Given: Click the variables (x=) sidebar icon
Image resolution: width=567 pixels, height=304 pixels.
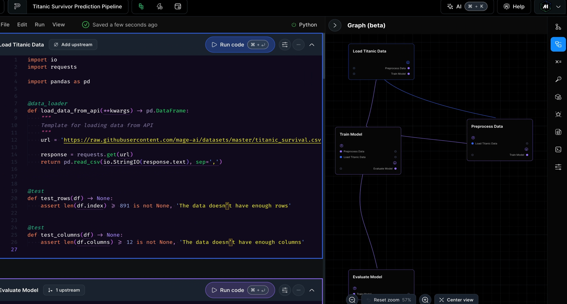Looking at the screenshot, I should pos(558,62).
